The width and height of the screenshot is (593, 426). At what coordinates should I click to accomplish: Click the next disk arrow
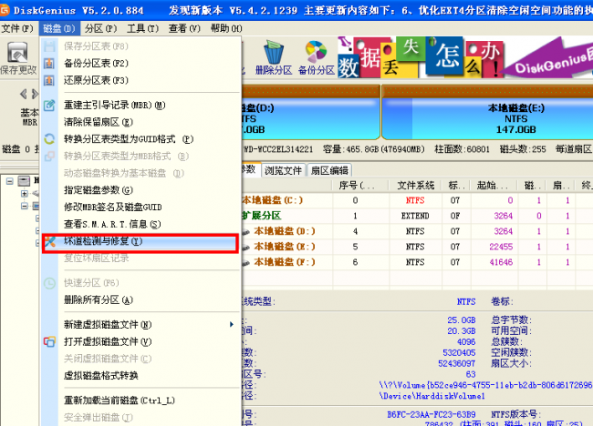coord(35,94)
